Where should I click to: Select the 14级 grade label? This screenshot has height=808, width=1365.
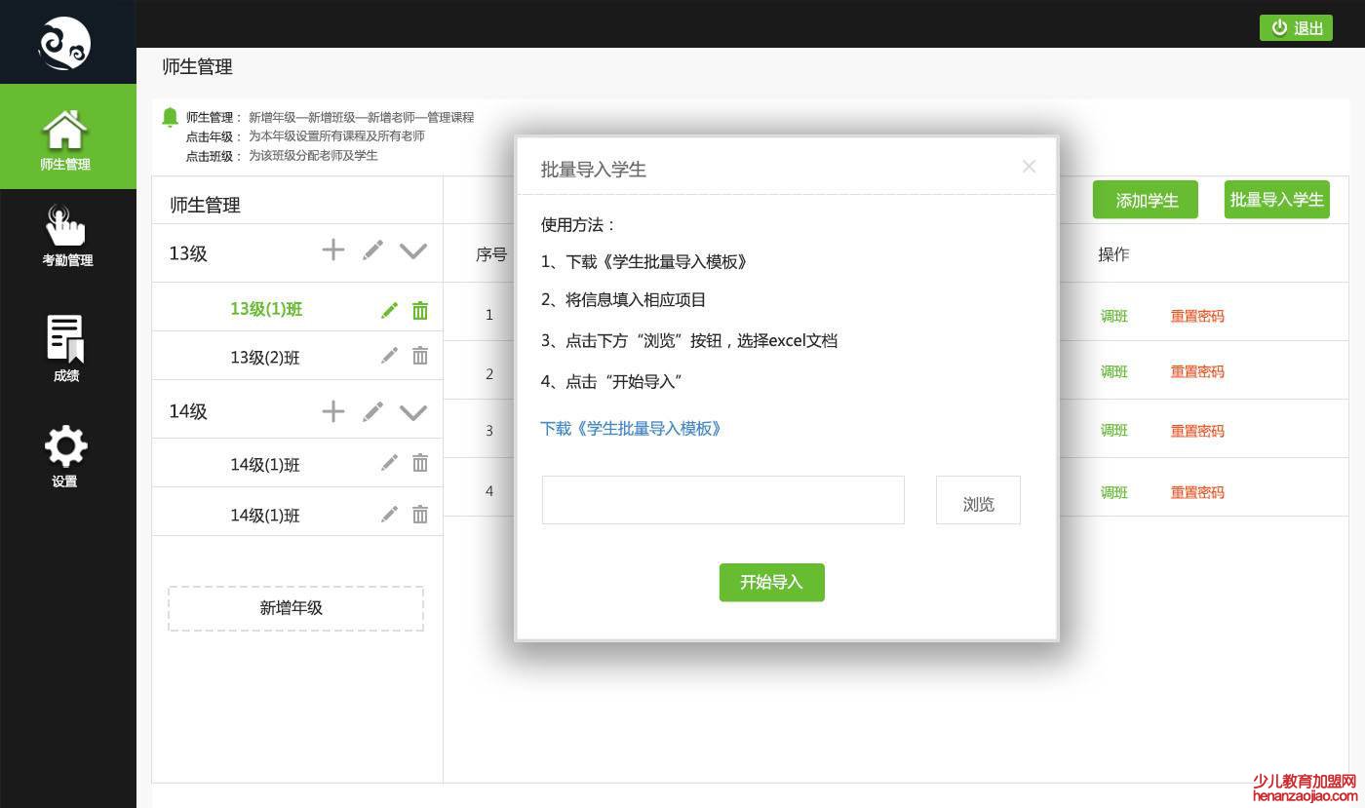coord(188,411)
